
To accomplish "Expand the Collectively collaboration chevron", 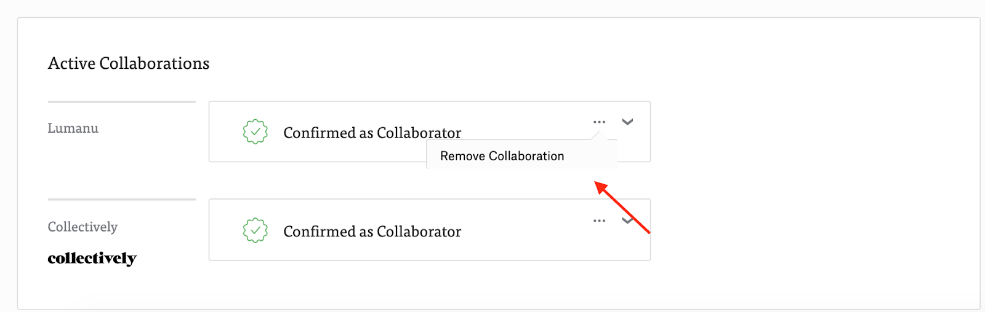I will (627, 220).
